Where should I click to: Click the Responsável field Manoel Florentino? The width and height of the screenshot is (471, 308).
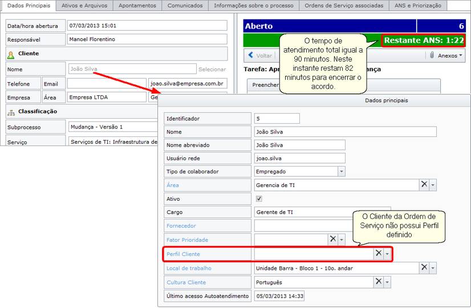click(147, 39)
